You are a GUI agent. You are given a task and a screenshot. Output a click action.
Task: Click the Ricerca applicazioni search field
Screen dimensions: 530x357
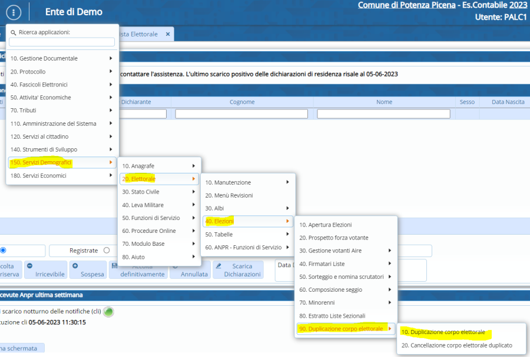(x=62, y=42)
